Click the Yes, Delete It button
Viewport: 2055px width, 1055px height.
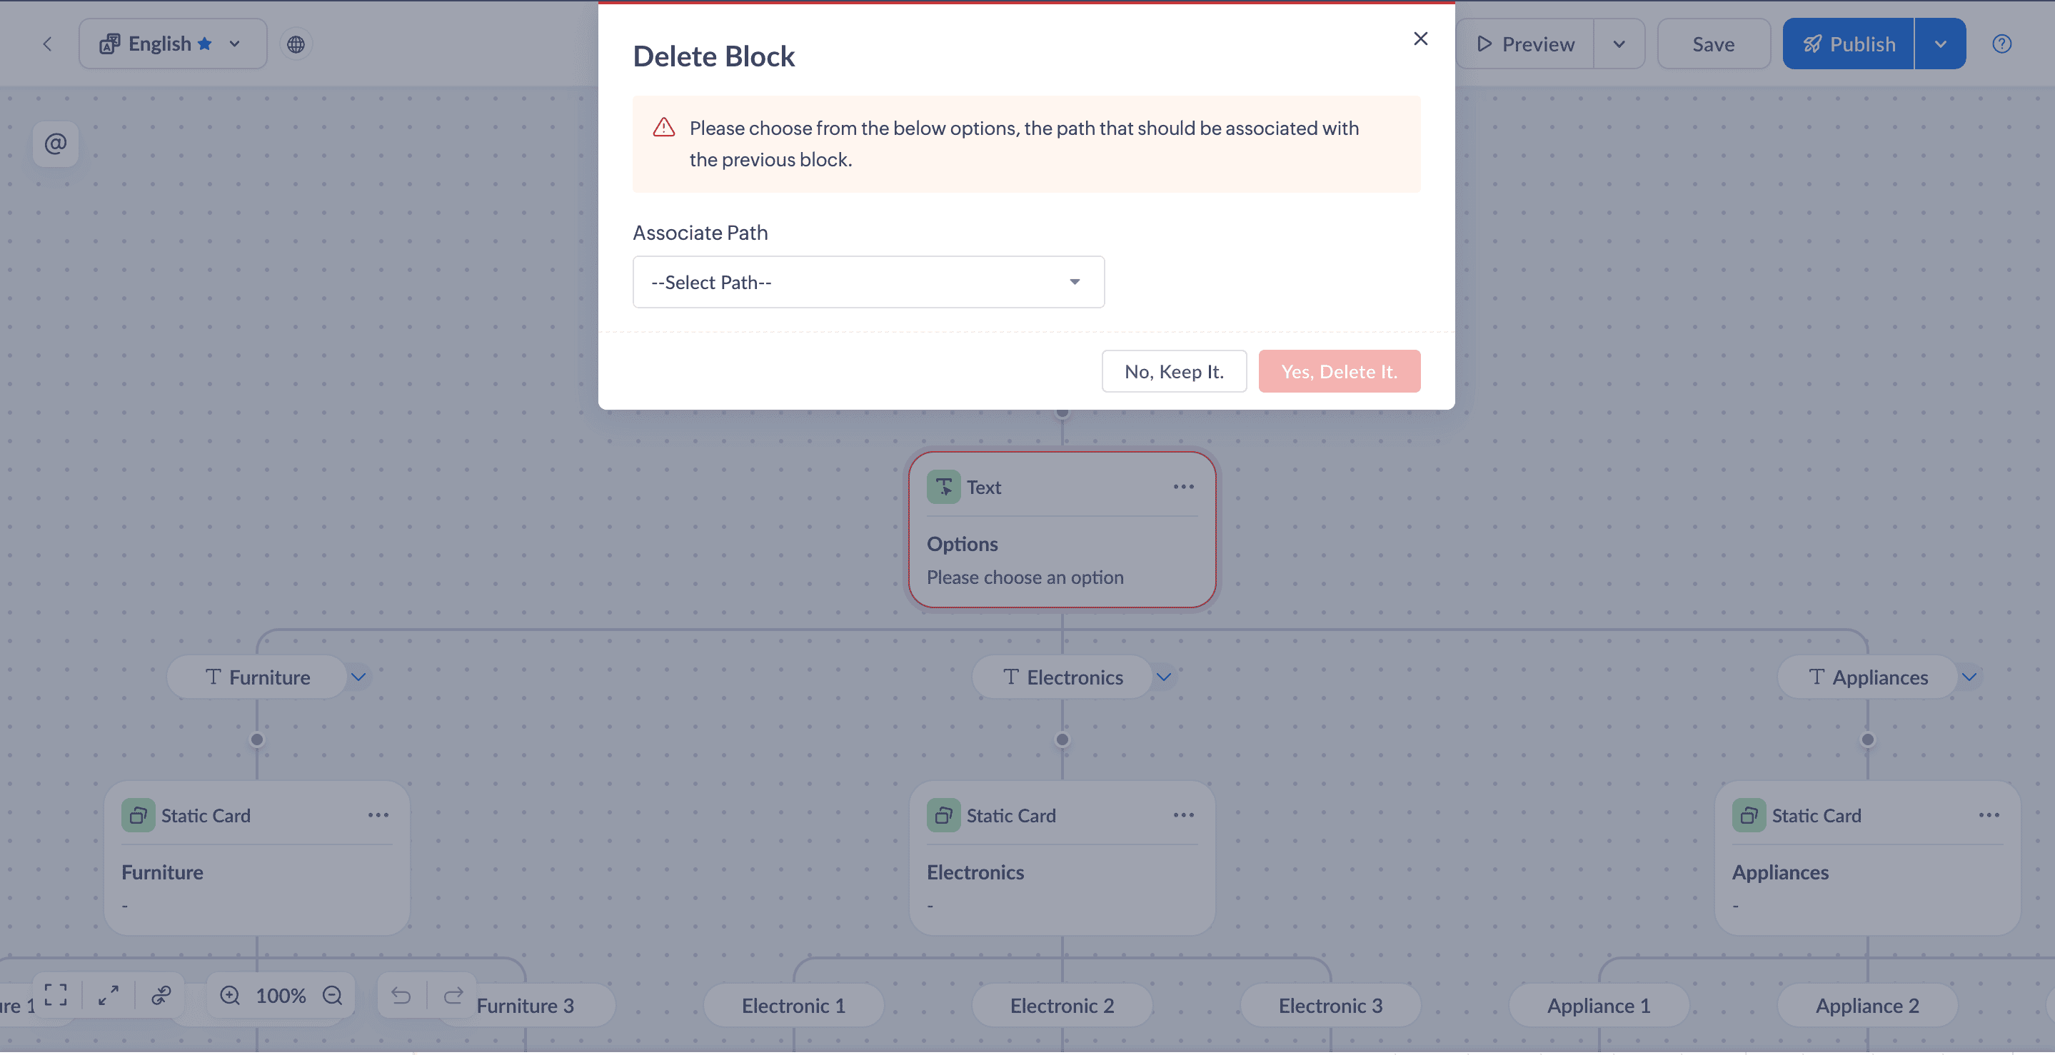click(x=1339, y=372)
